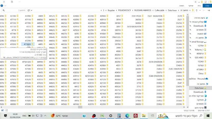Jump to RUSSIAN AWARDS in the breadcrumb
Image resolution: width=212 pixels, height=119 pixels.
click(x=143, y=10)
